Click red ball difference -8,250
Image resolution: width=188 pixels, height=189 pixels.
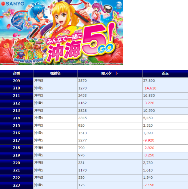pos(149,155)
